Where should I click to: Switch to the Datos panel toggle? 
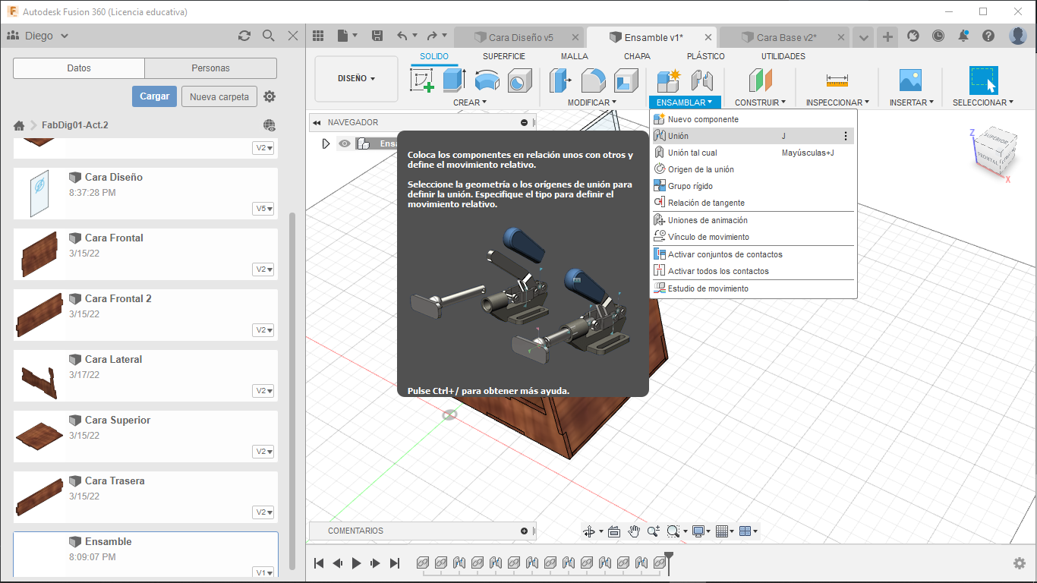coord(79,68)
